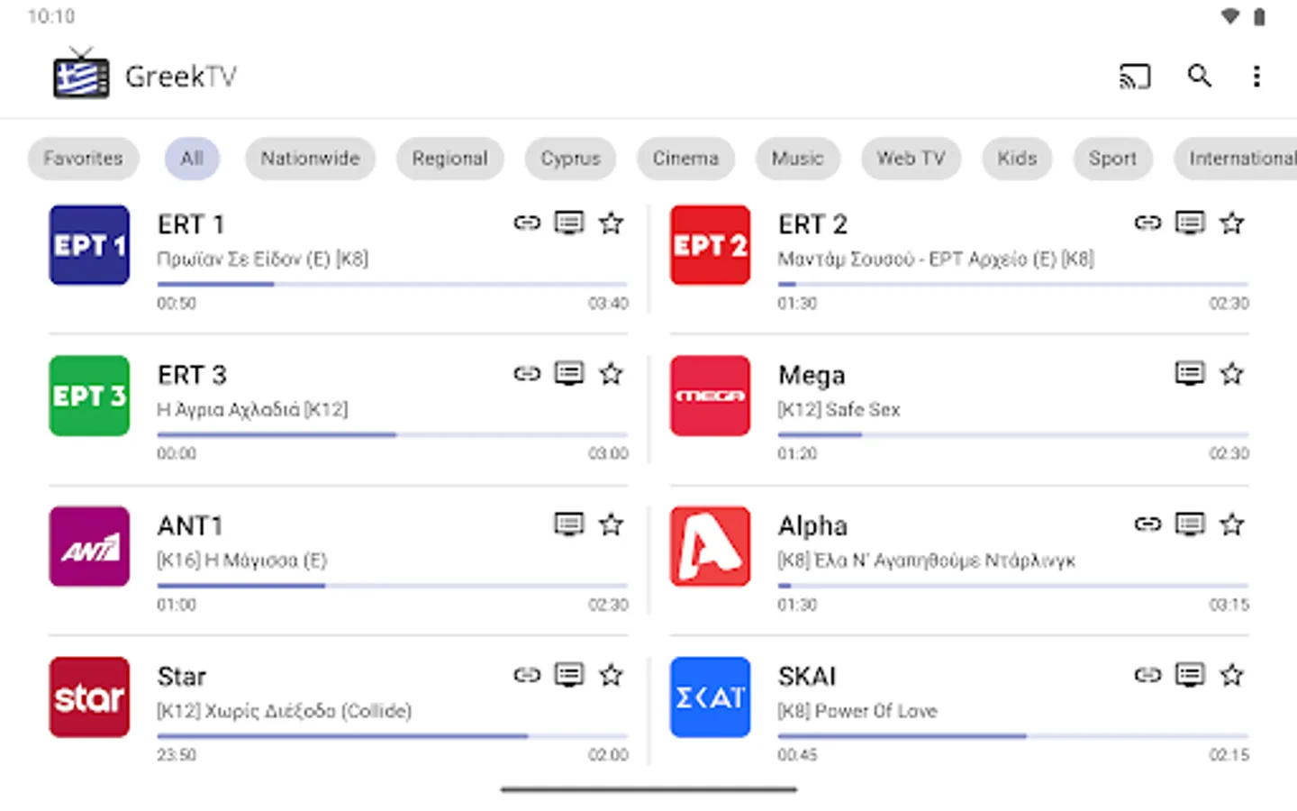The height and width of the screenshot is (811, 1297).
Task: Open search in GreekTV
Action: [x=1200, y=77]
